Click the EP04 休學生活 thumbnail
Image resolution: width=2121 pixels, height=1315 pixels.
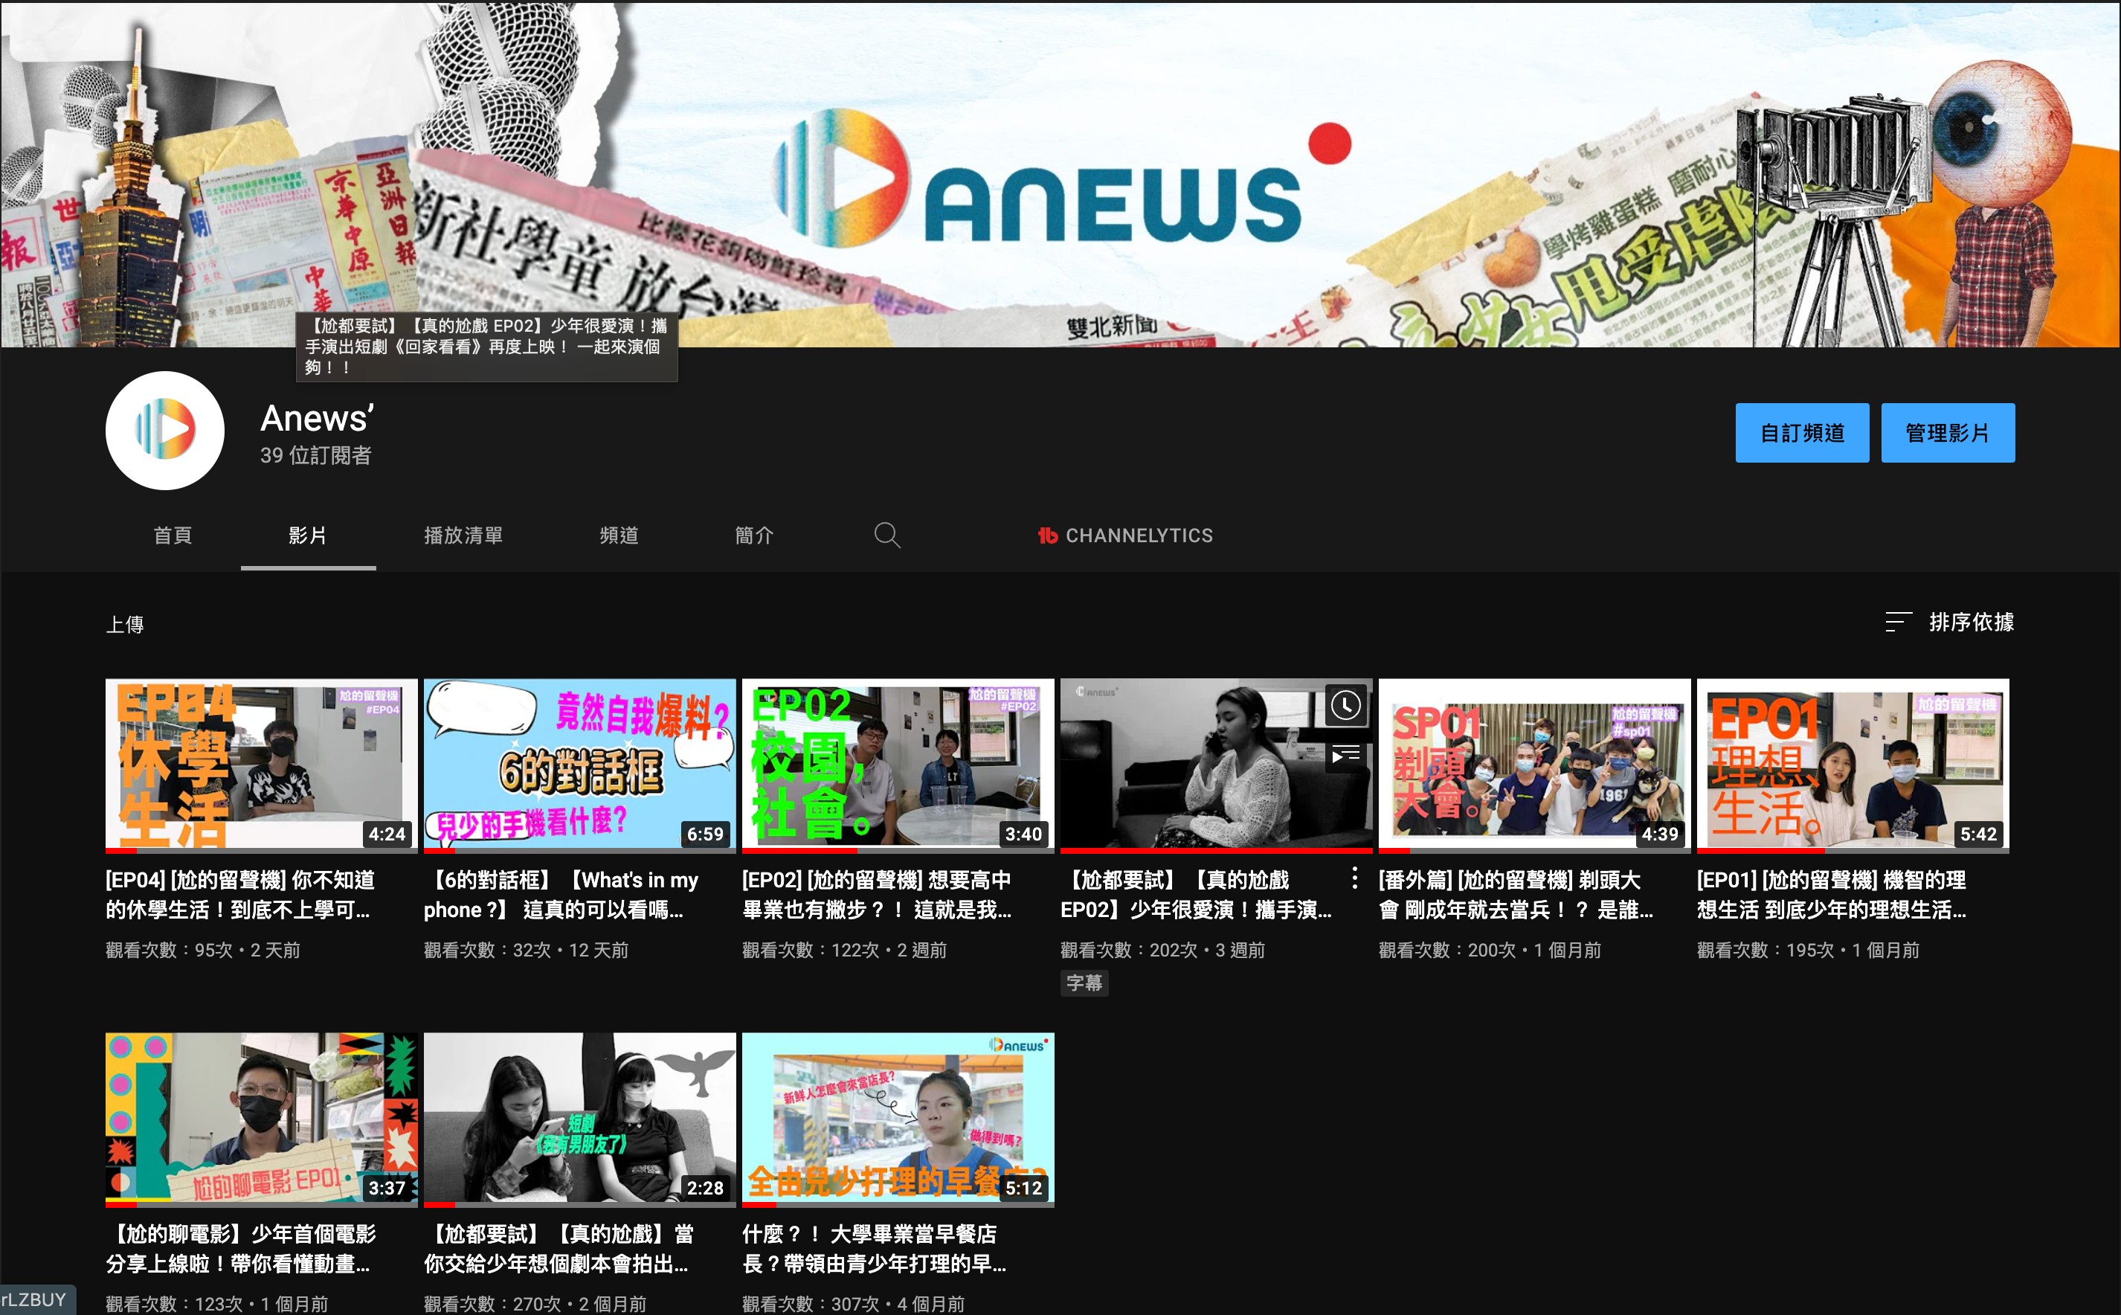261,765
